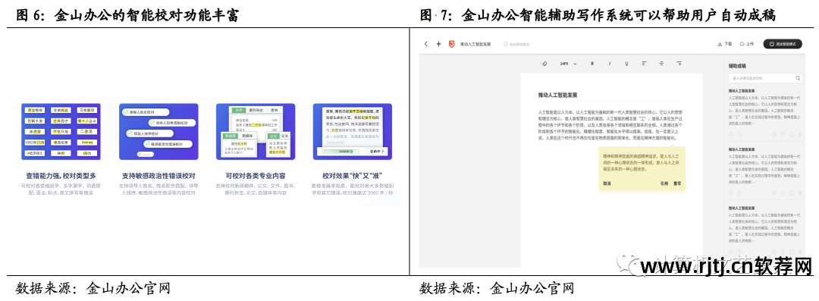The height and width of the screenshot is (301, 819).
Task: Click the 辅助成稿 panel heading
Action: pos(737,66)
